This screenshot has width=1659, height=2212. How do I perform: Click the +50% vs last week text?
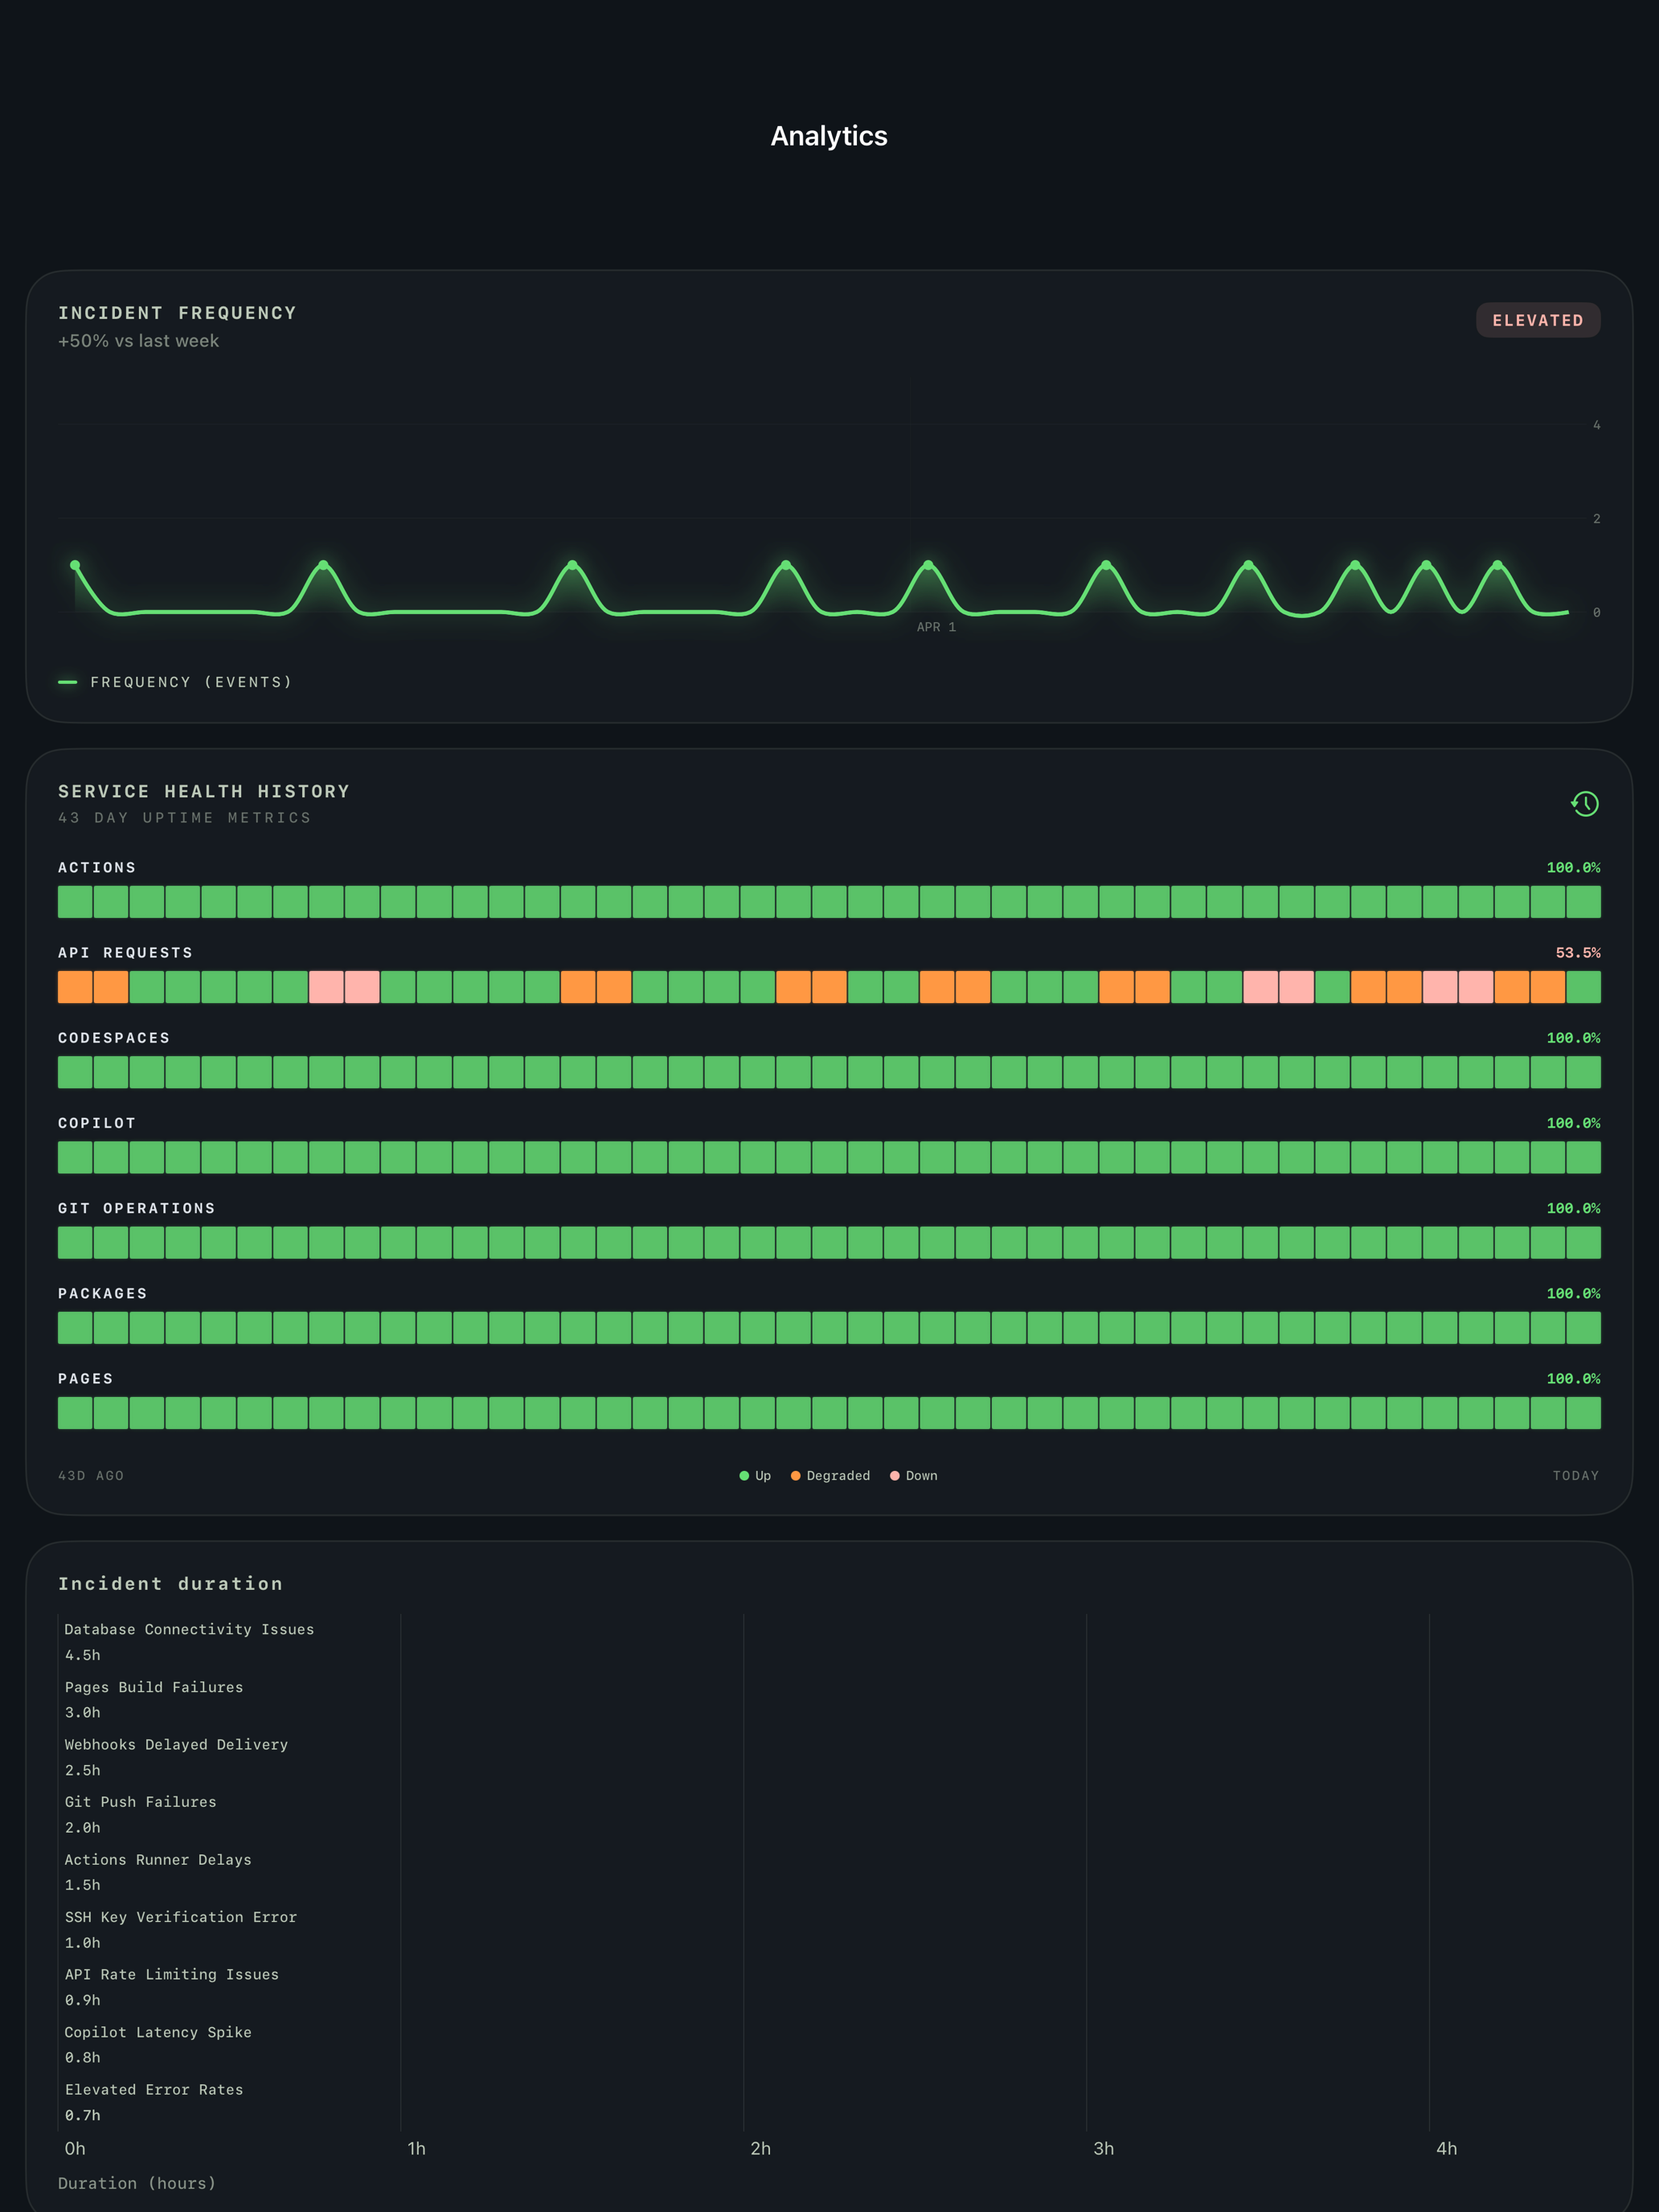[138, 341]
